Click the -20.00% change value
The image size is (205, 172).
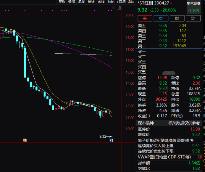tap(169, 10)
